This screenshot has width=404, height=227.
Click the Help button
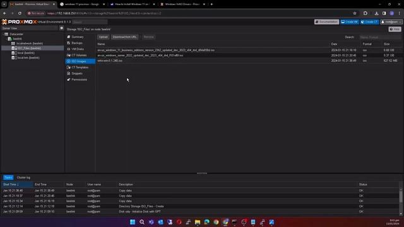(x=395, y=29)
